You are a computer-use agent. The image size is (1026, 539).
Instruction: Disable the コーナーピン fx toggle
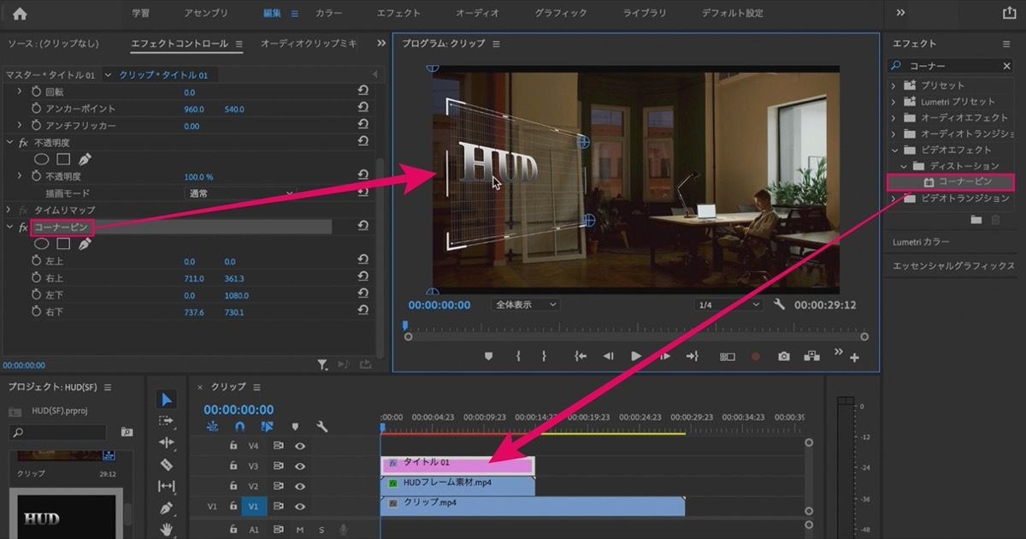point(24,228)
